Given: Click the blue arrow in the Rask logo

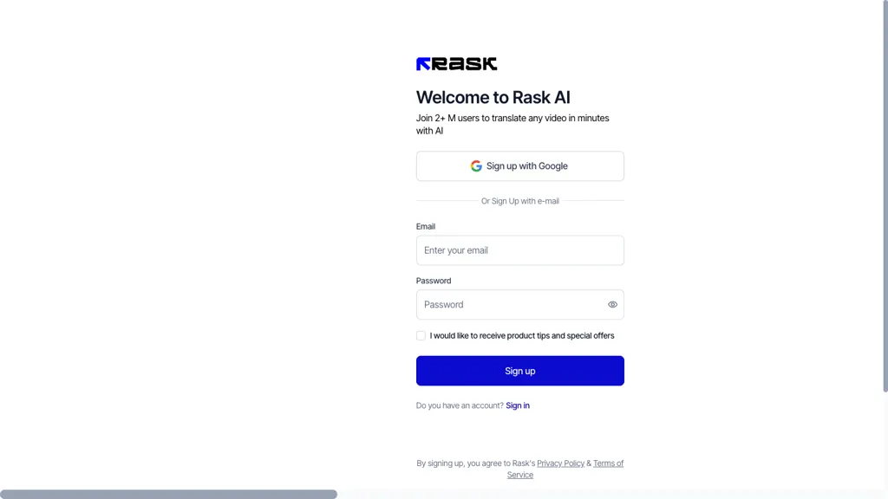Looking at the screenshot, I should tap(421, 62).
